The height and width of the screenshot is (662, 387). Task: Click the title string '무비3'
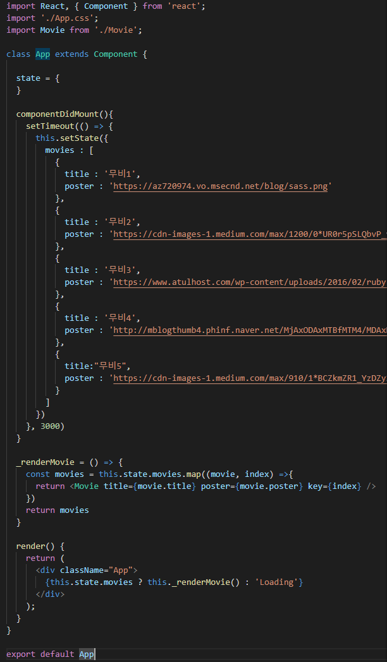121,270
